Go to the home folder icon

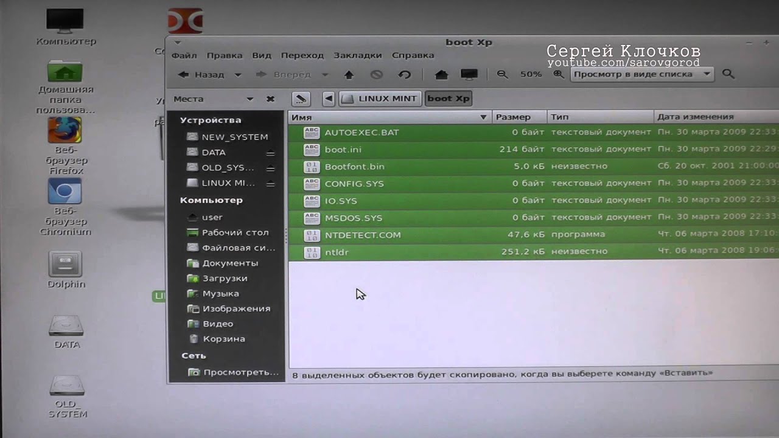[441, 75]
